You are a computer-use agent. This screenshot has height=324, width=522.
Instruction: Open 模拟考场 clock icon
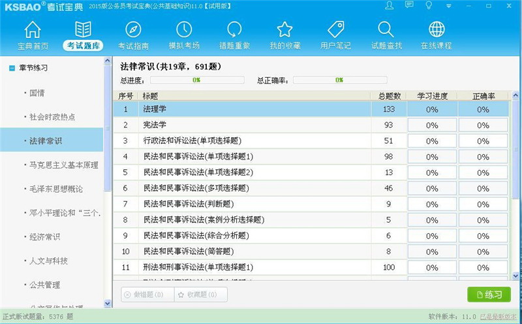click(184, 35)
